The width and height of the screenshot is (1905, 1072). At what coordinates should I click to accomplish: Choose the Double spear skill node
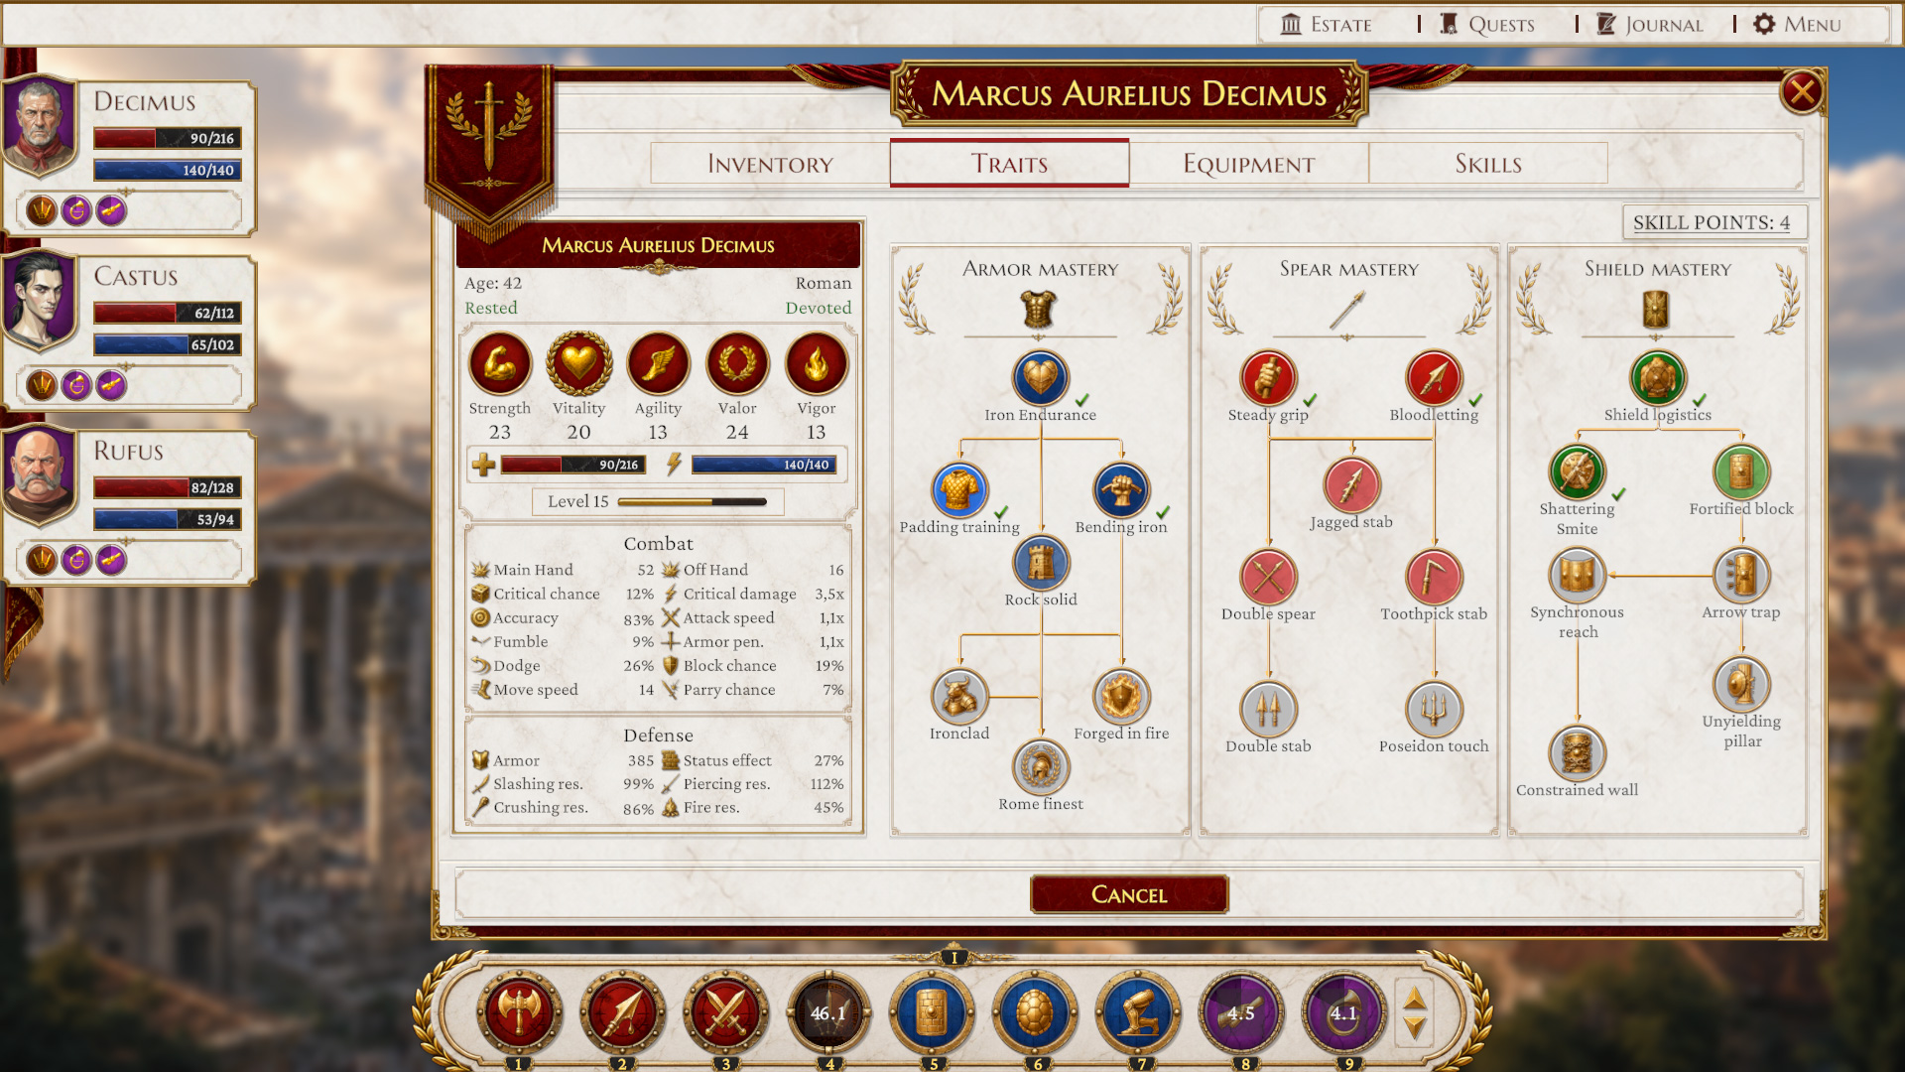1268,577
